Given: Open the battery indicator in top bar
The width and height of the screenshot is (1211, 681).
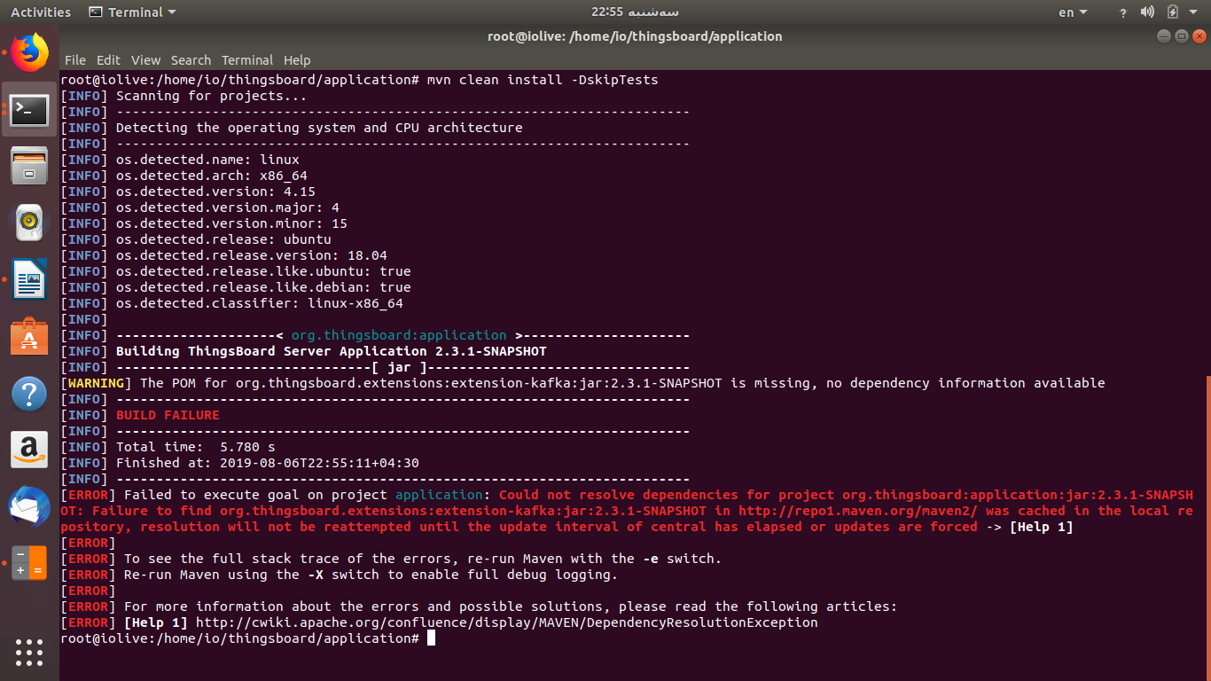Looking at the screenshot, I should pyautogui.click(x=1173, y=12).
